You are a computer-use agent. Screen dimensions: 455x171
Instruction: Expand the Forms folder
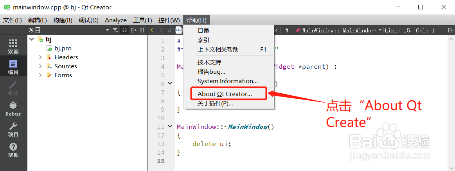point(40,75)
